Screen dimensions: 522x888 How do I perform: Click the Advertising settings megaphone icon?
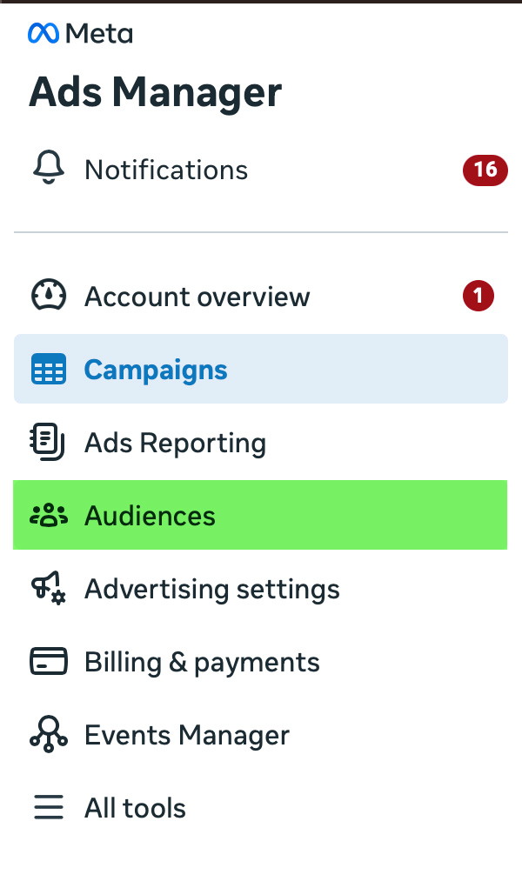pos(49,589)
